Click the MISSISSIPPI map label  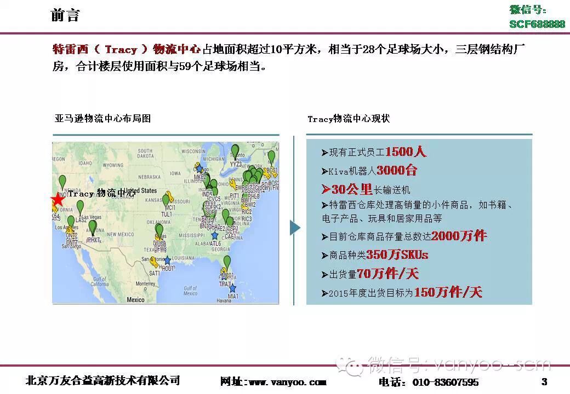click(x=192, y=235)
